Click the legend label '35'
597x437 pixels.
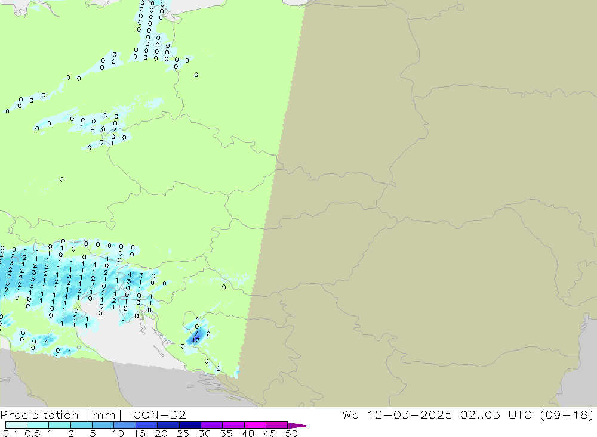click(x=226, y=433)
